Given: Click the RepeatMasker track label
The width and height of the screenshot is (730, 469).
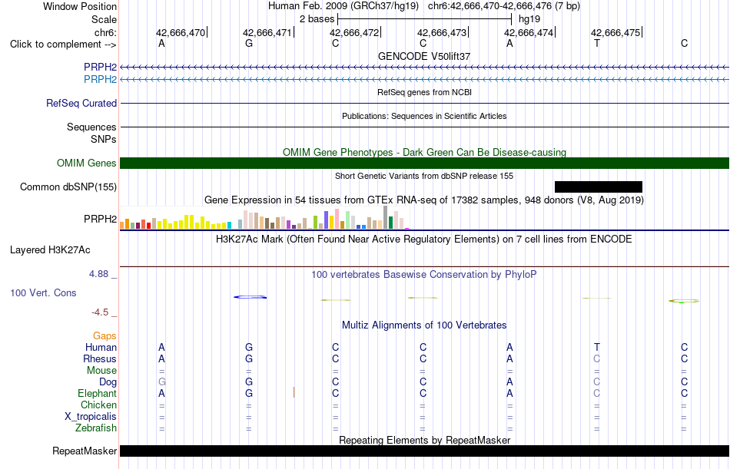Looking at the screenshot, I should coord(85,451).
